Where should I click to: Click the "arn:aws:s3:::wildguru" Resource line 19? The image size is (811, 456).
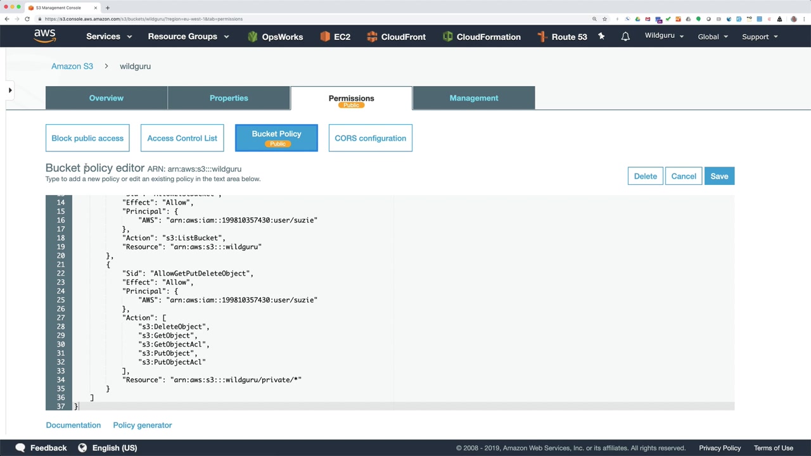192,247
